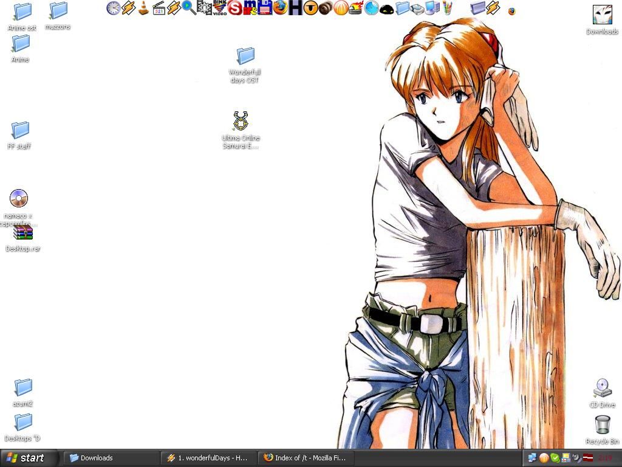Open the film strip gear icon
This screenshot has height=467, width=622.
204,7
